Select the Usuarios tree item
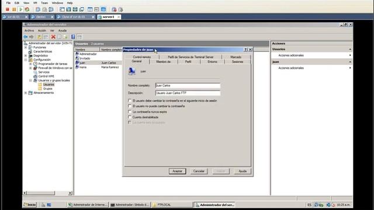The image size is (374, 210). 49,85
